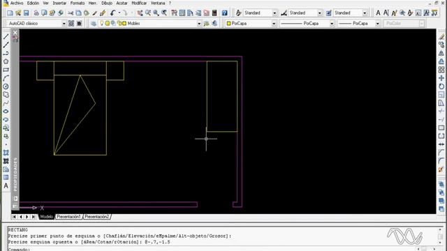Open the Acotar menu
Screen dimensions: 447x251
tap(122, 3)
